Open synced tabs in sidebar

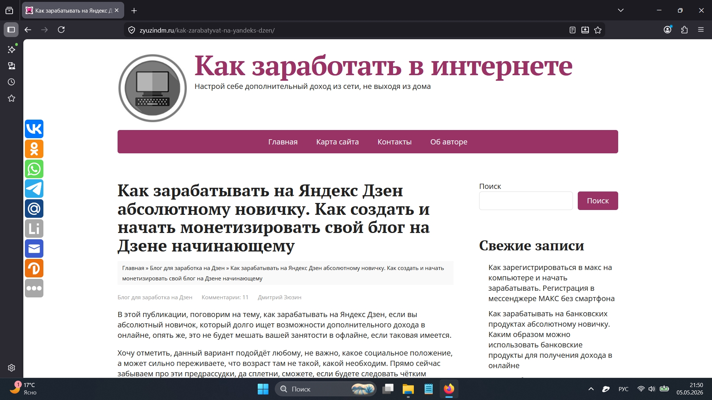[x=11, y=66]
